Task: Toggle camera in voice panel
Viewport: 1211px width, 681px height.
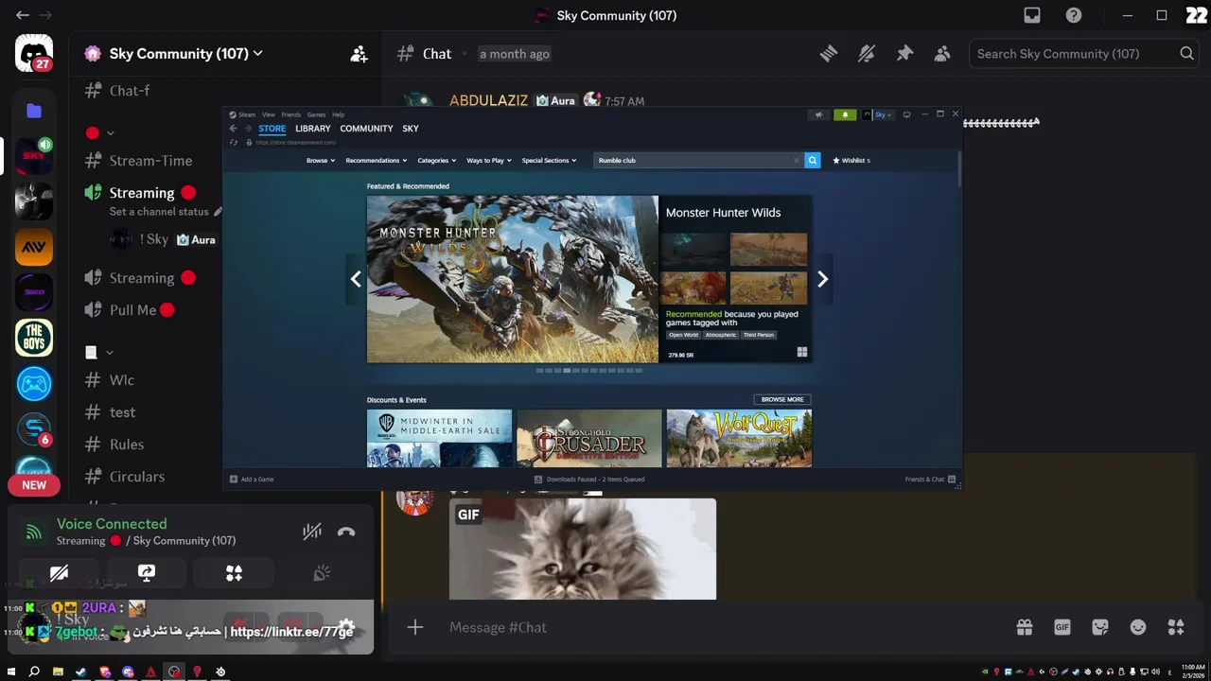Action: coord(59,573)
